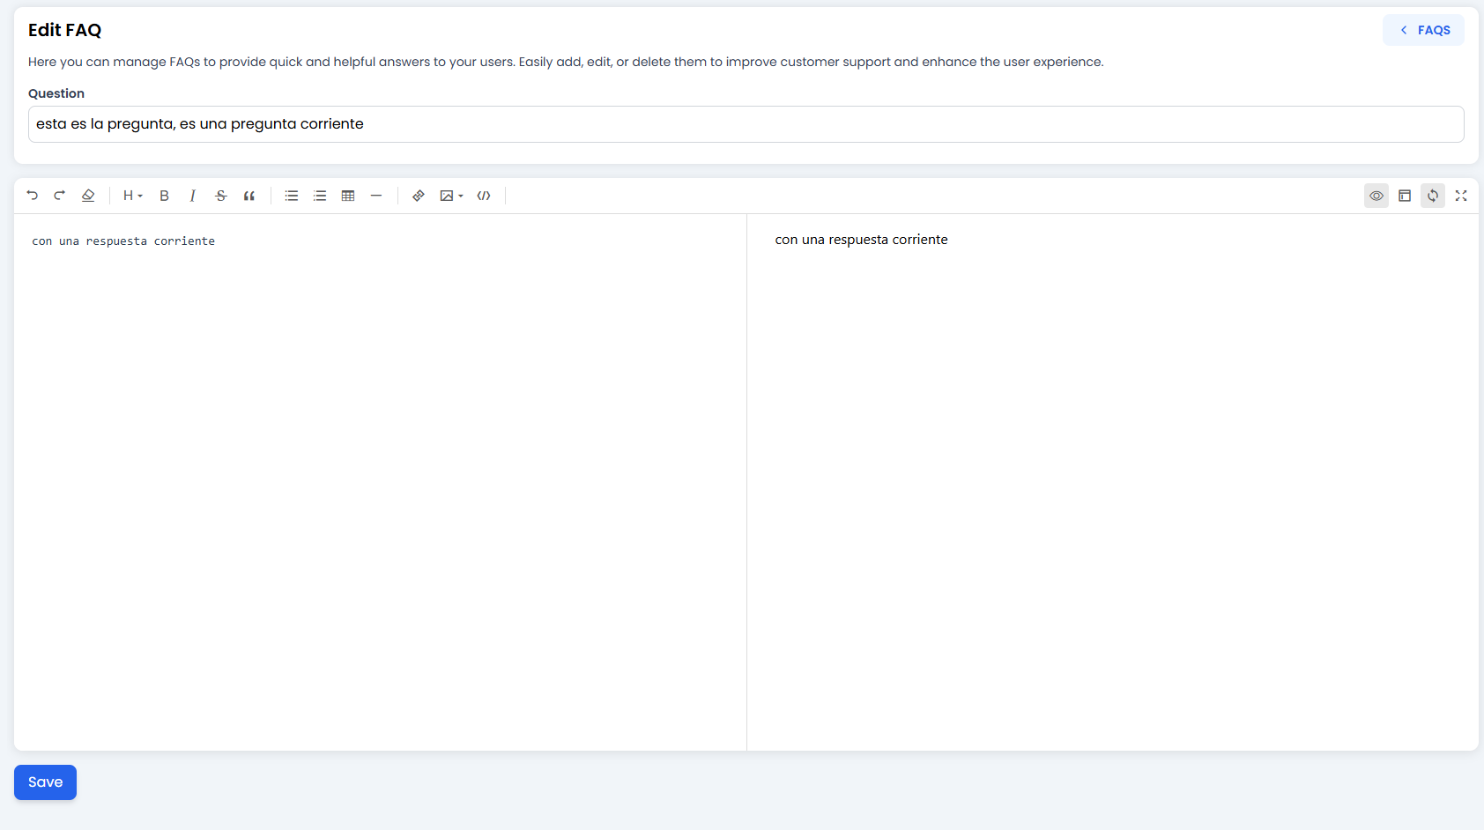
Task: Open the heading level dropdown
Action: 132,196
